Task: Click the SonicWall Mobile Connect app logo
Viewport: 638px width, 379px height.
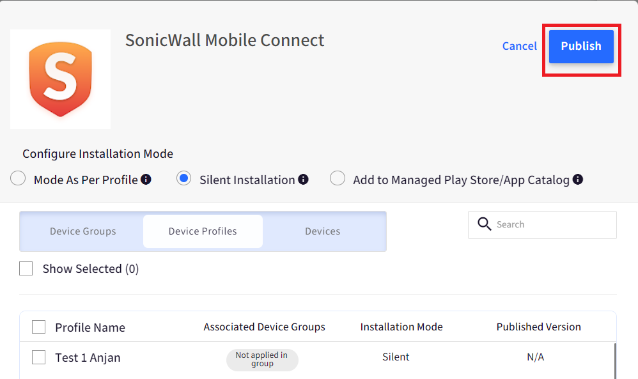Action: [x=60, y=79]
